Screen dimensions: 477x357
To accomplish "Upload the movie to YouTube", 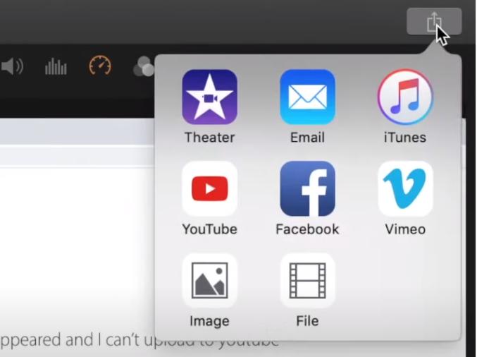I will click(209, 189).
